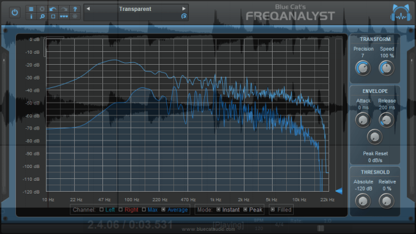Toggle the Peak mode checkbox
The width and height of the screenshot is (416, 234).
(245, 210)
